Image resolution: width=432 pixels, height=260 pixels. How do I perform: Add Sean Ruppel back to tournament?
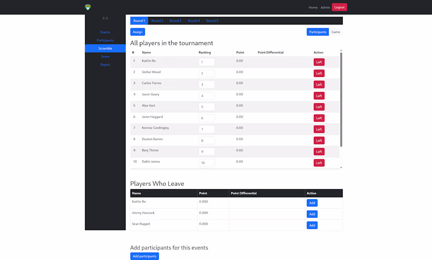click(x=312, y=225)
